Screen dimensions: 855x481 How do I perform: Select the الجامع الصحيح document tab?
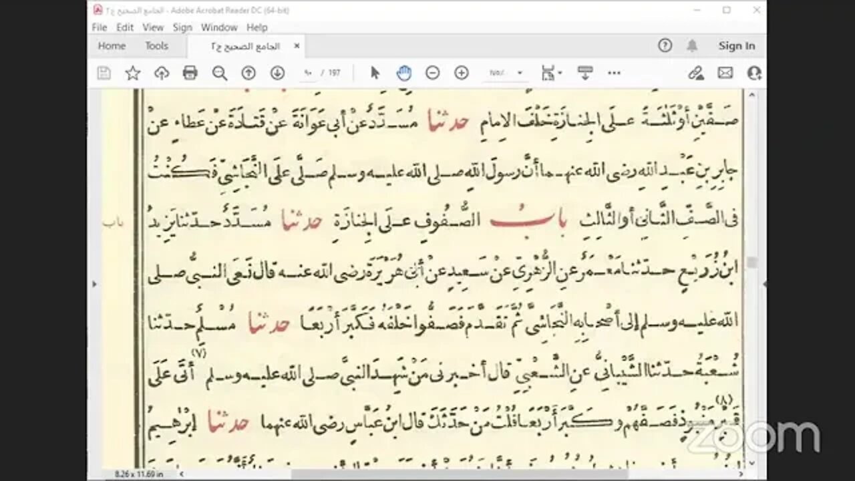point(245,46)
